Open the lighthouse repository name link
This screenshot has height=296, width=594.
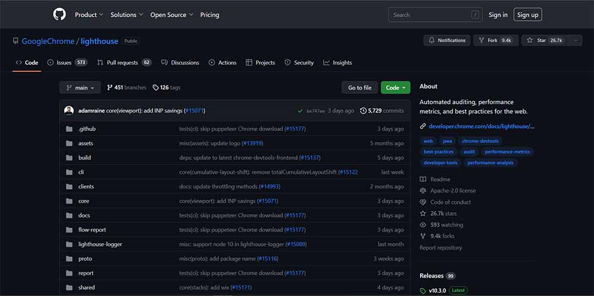point(99,41)
